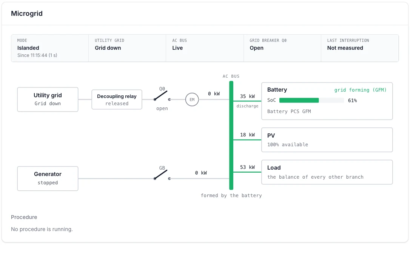Screen dimensions: 410x271
Task: Click the green AC bus bar
Action: pyautogui.click(x=231, y=135)
